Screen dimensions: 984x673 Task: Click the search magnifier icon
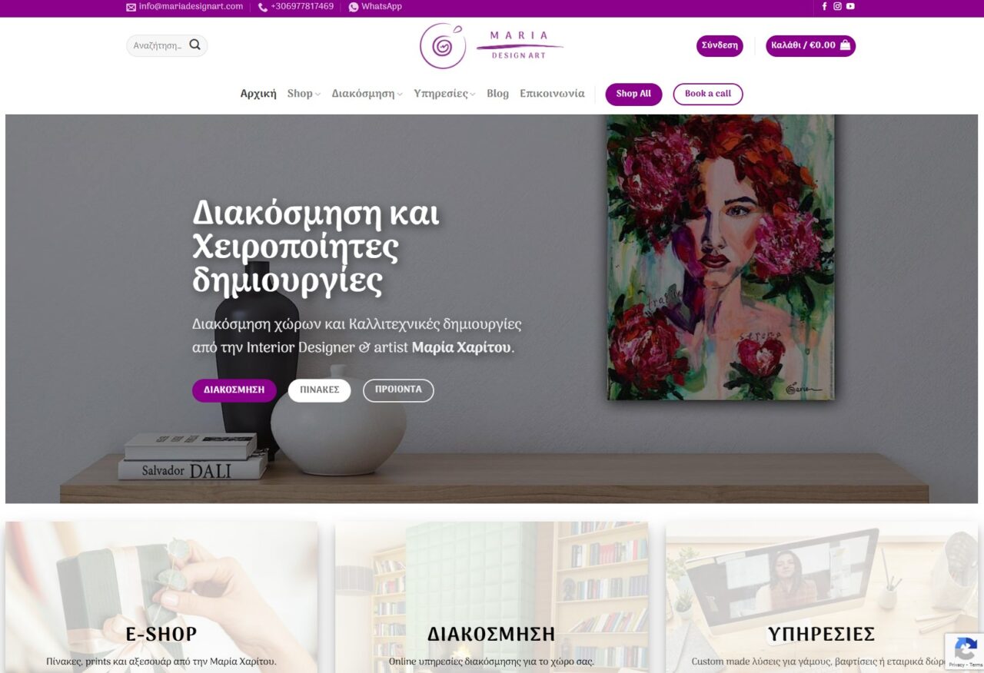194,45
